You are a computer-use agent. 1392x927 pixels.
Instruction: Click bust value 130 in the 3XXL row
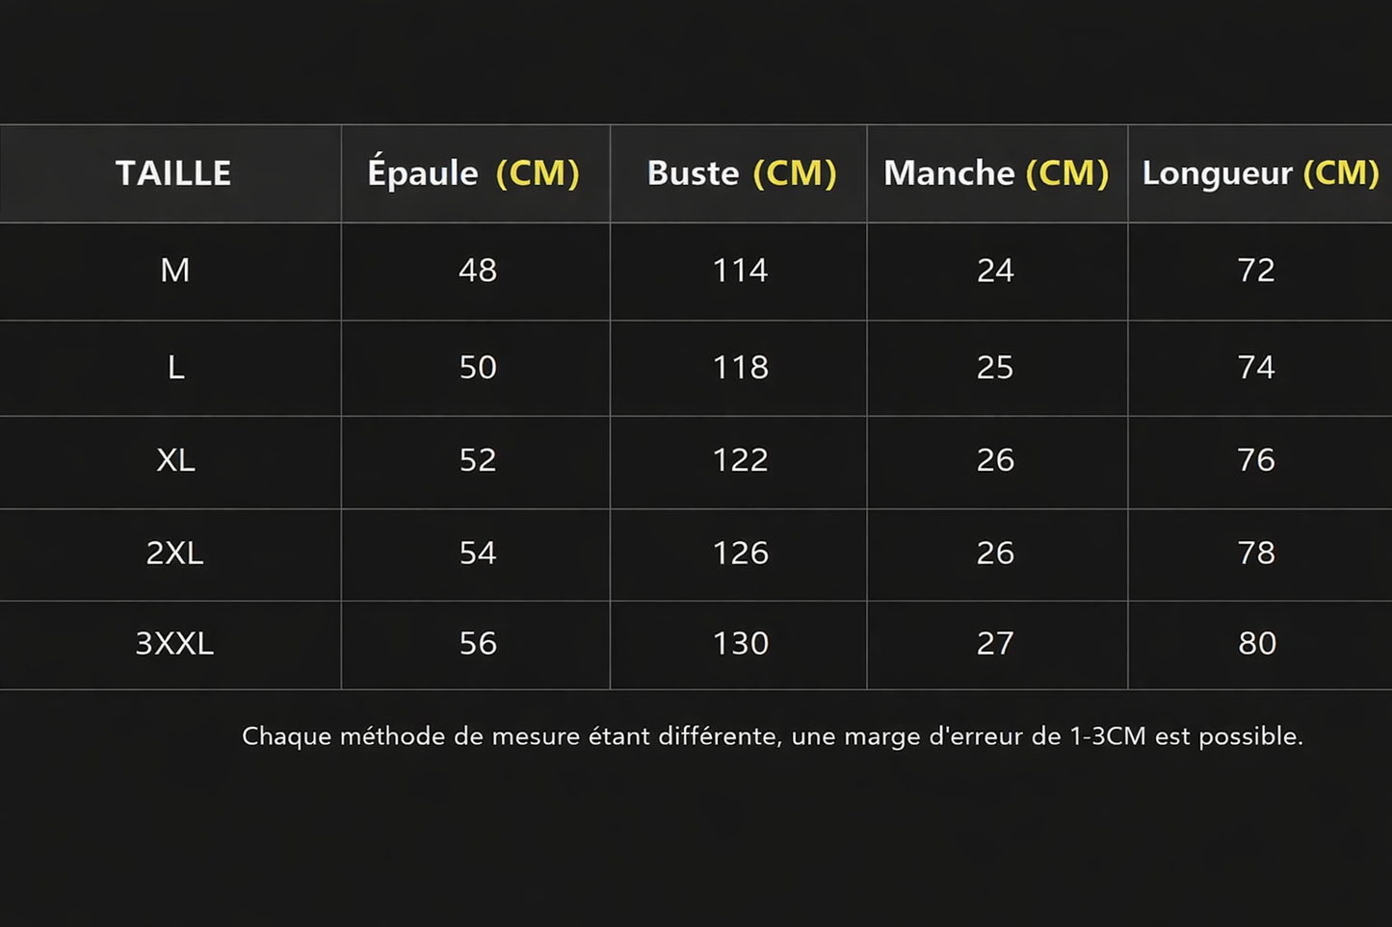pos(740,643)
